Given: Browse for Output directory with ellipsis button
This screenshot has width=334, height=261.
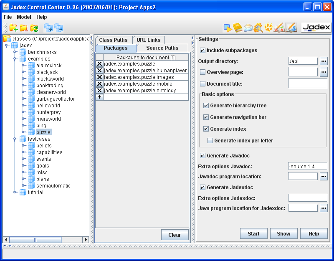Looking at the screenshot, I should pyautogui.click(x=324, y=61).
